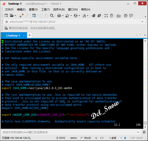Click the Copy toolbar icon
This screenshot has width=148, height=141.
(41, 16)
